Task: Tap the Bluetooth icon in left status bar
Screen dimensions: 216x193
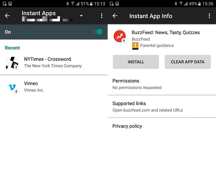Action: click(68, 4)
